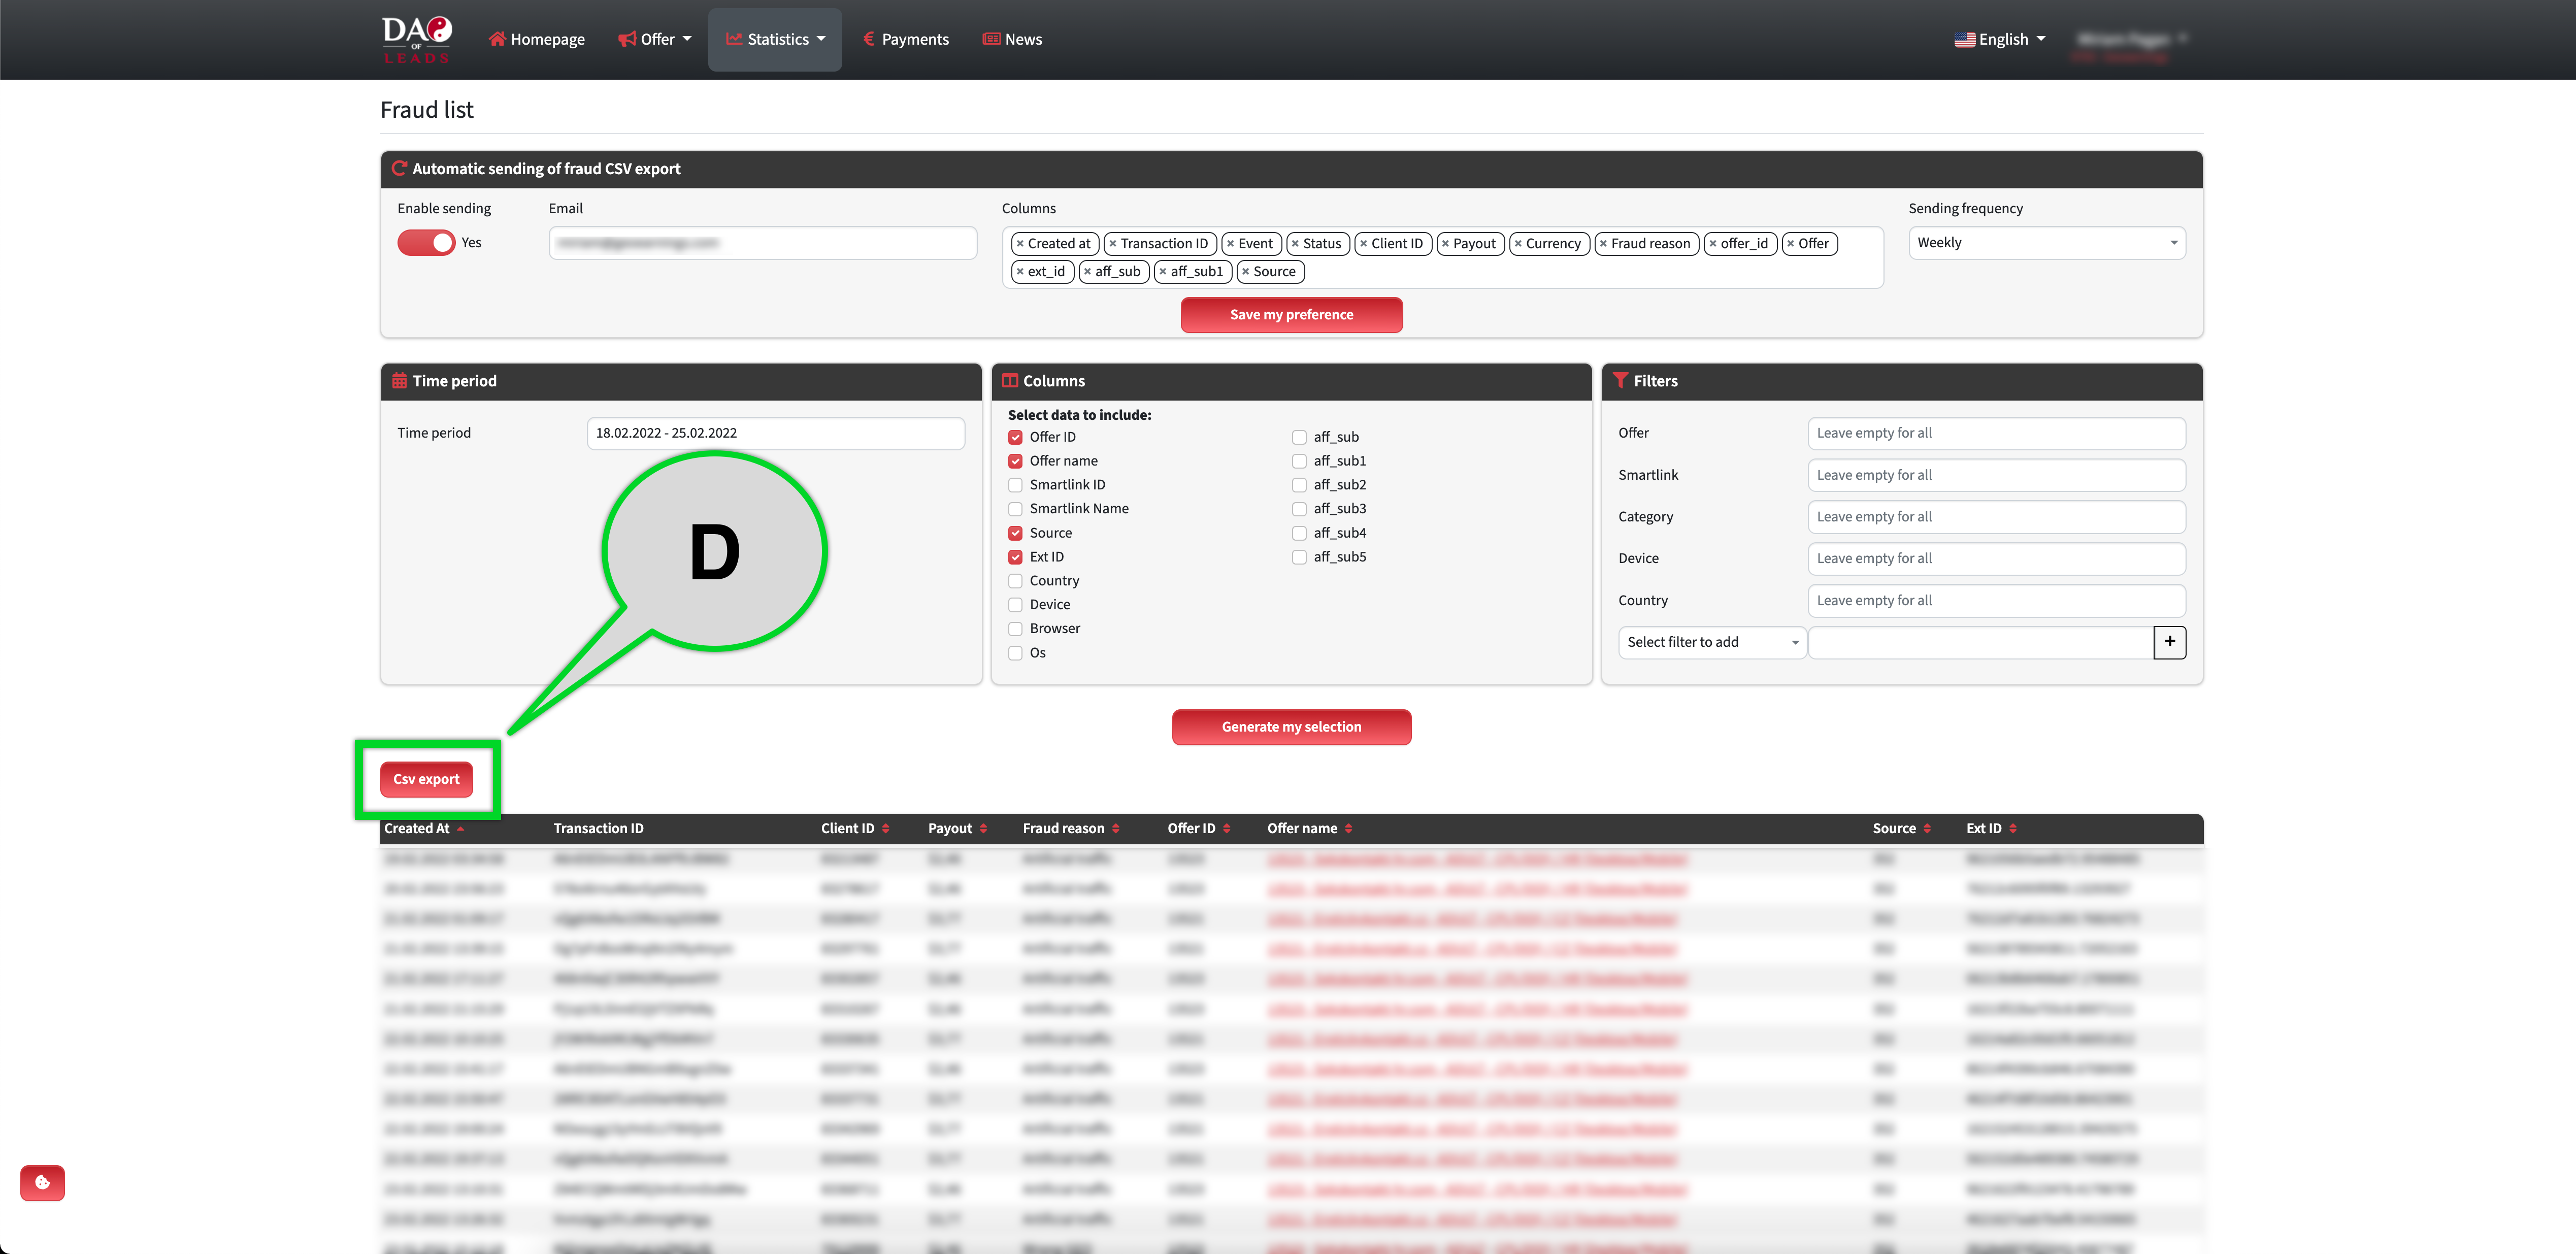Check the Smartlink ID checkbox
This screenshot has width=2576, height=1254.
[x=1015, y=485]
